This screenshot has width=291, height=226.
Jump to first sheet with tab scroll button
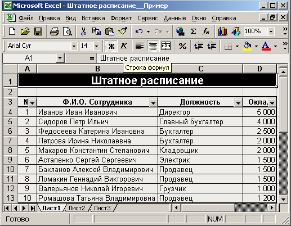7,208
